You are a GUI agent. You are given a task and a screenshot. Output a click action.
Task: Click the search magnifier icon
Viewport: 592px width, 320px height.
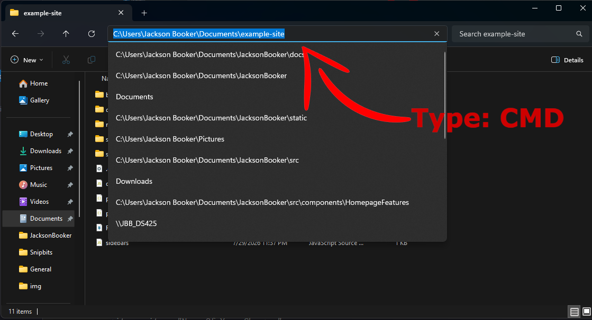(x=579, y=34)
